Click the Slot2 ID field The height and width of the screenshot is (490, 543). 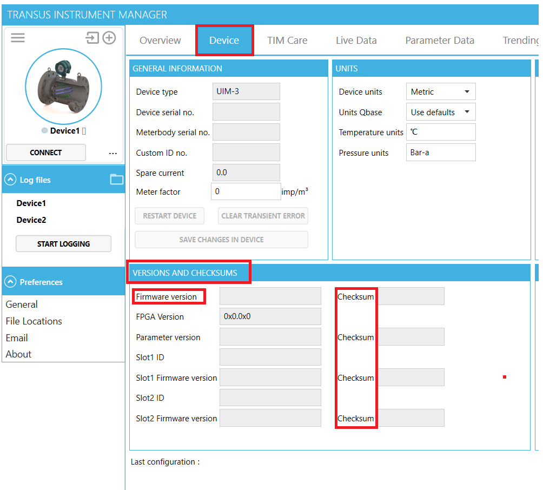pos(270,398)
